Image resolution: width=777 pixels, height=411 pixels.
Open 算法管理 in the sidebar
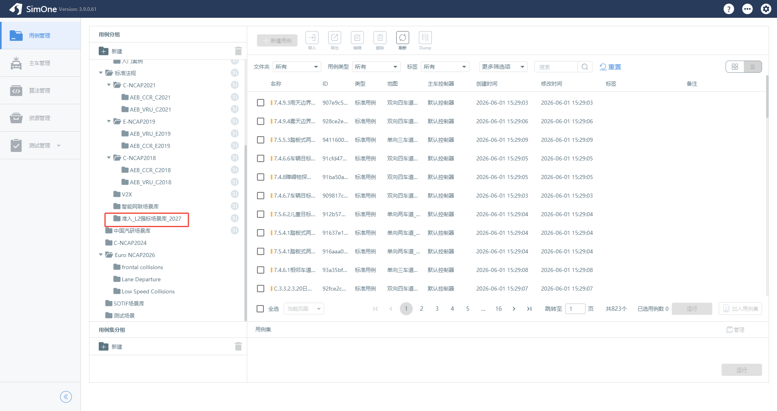coord(40,91)
